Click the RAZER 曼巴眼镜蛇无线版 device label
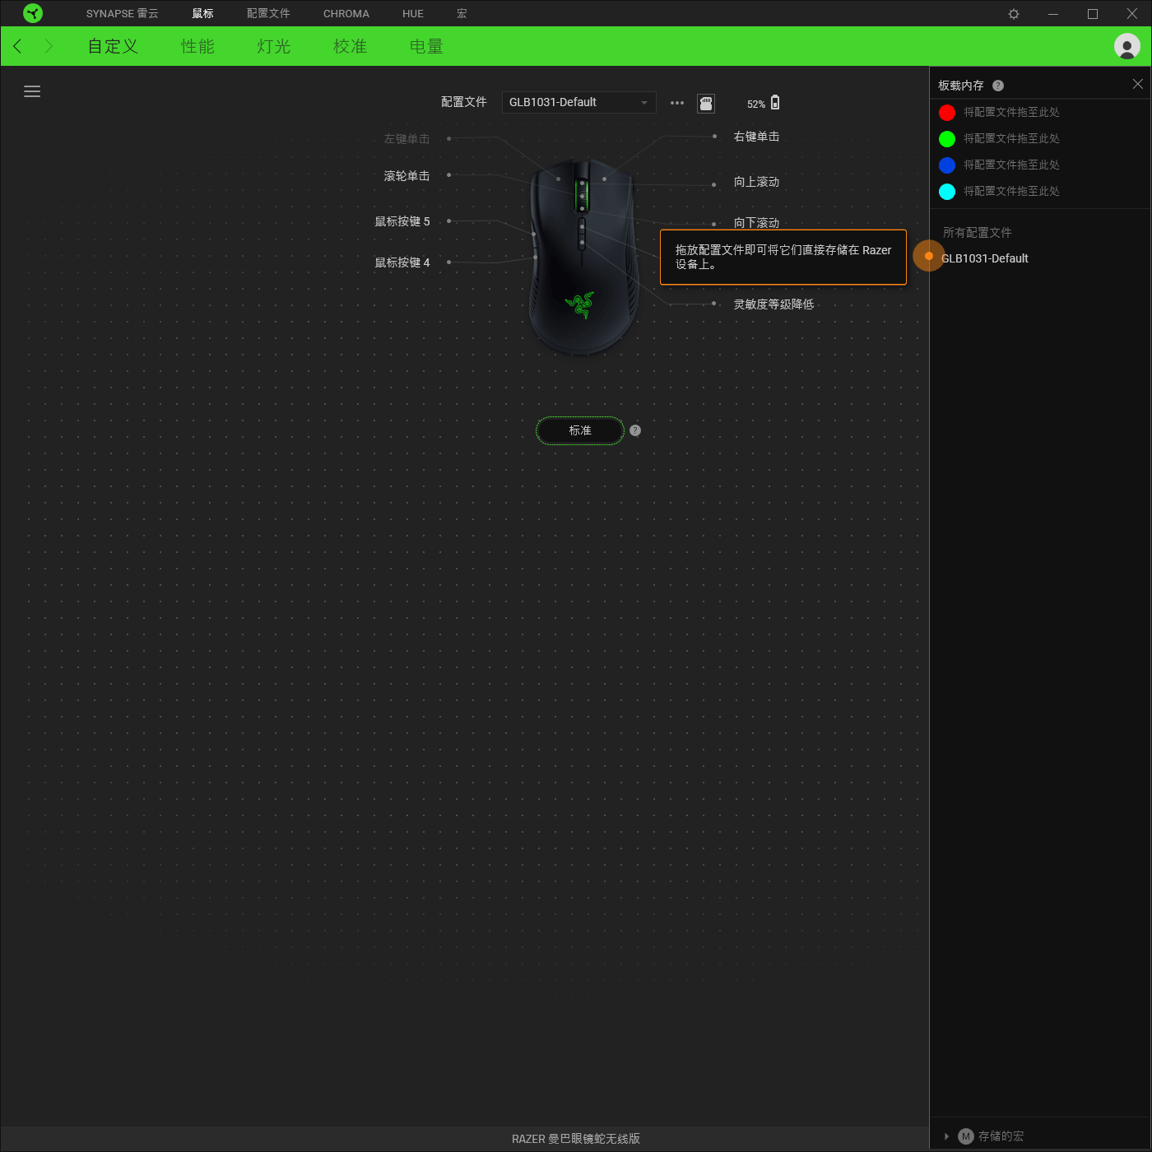 [576, 1139]
